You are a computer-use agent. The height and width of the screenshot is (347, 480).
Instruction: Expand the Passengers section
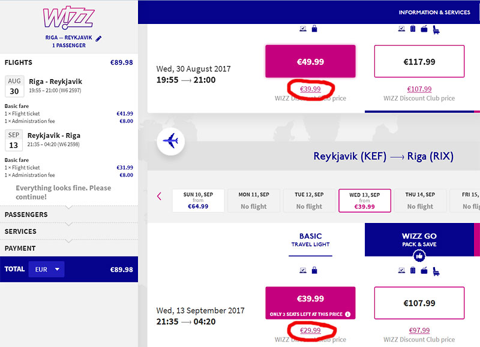[69, 215]
